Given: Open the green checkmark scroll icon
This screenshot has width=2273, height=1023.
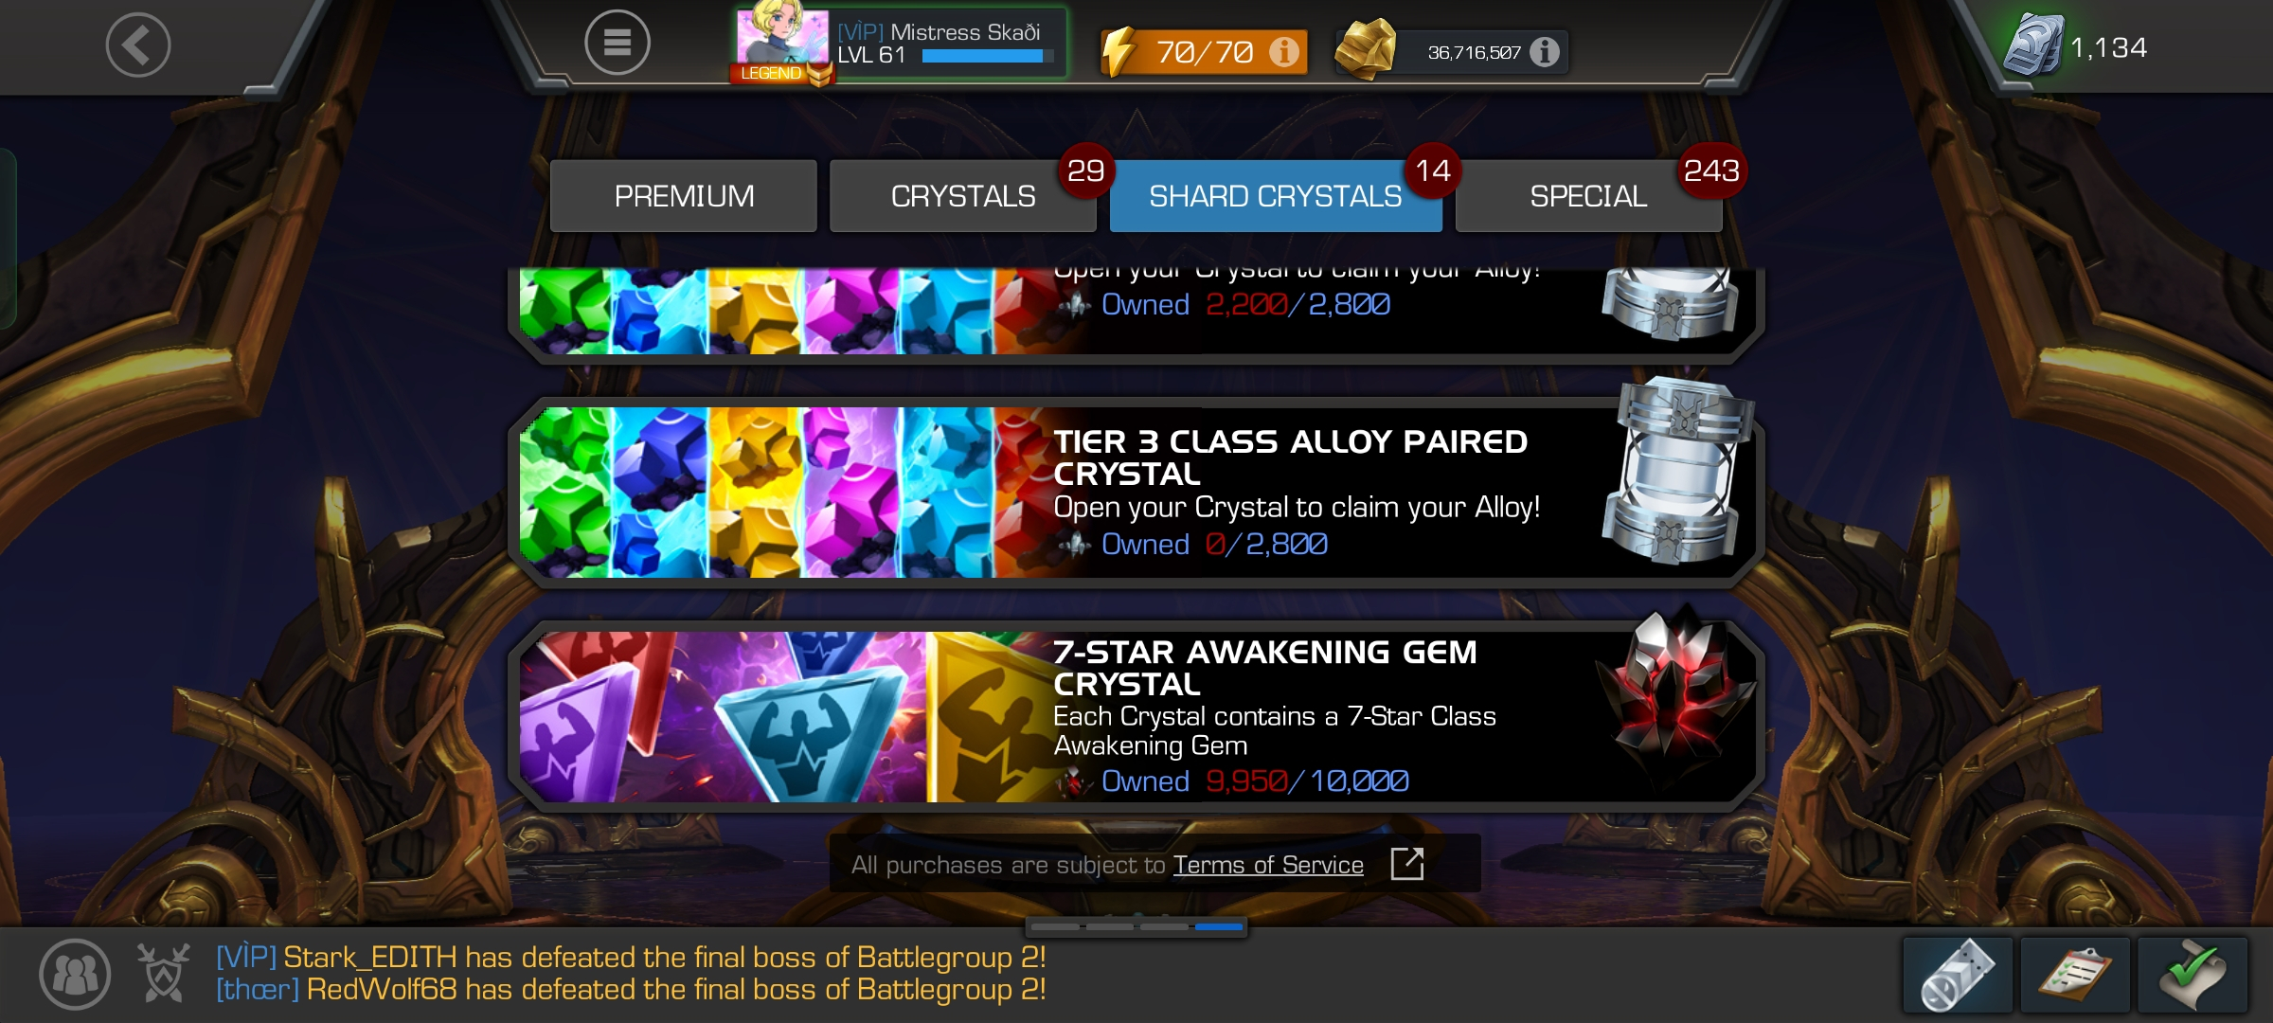Looking at the screenshot, I should [2192, 975].
